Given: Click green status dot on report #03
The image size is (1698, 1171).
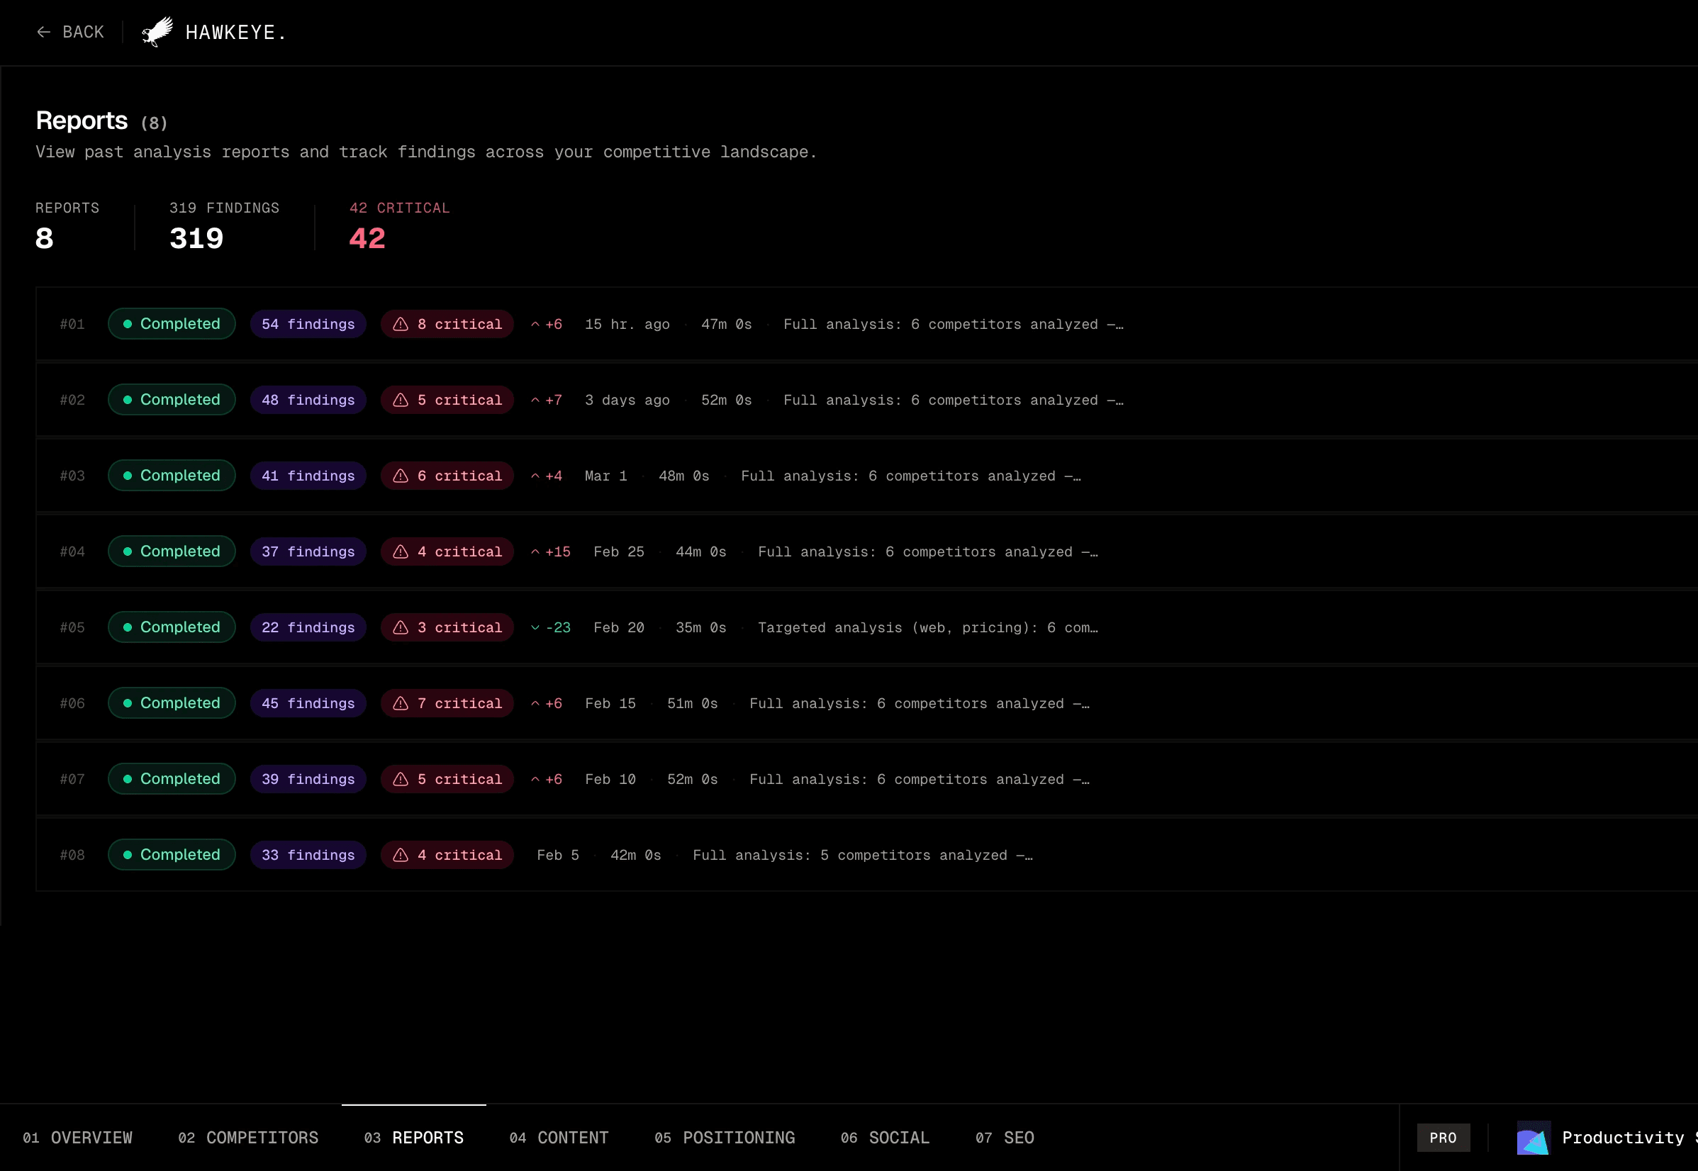Looking at the screenshot, I should pyautogui.click(x=128, y=476).
